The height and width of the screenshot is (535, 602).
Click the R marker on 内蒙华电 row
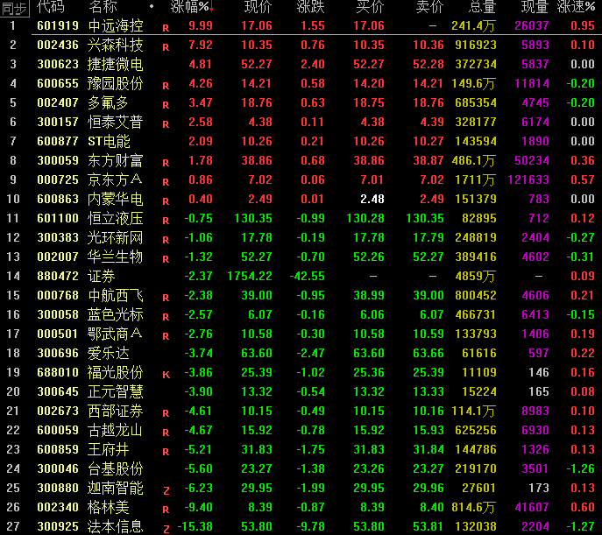166,201
